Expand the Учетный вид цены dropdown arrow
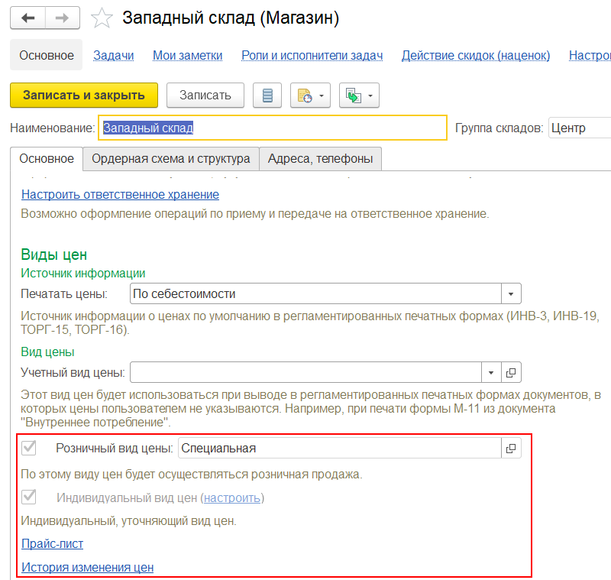This screenshot has width=611, height=580. pos(490,373)
